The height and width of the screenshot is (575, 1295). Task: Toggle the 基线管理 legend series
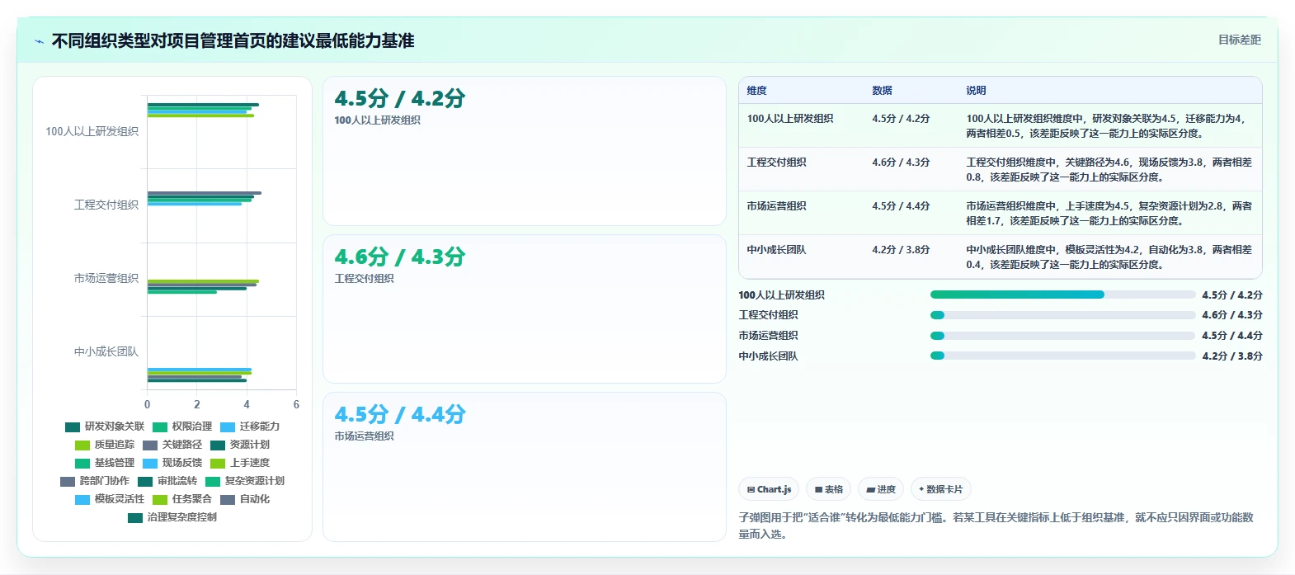(105, 463)
